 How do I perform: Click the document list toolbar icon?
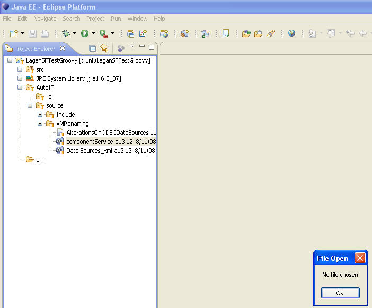pyautogui.click(x=226, y=33)
